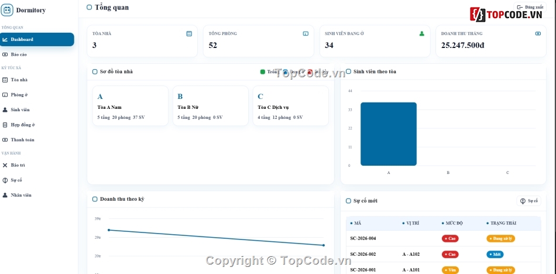Click revenue value 25.247.500đ

(x=463, y=46)
